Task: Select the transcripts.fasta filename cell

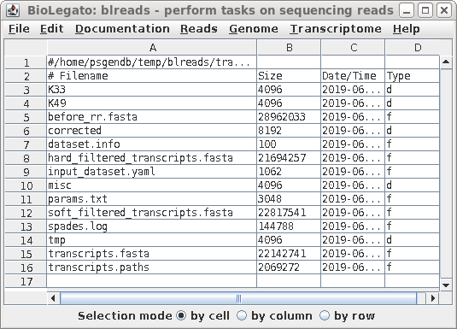Action: point(151,254)
